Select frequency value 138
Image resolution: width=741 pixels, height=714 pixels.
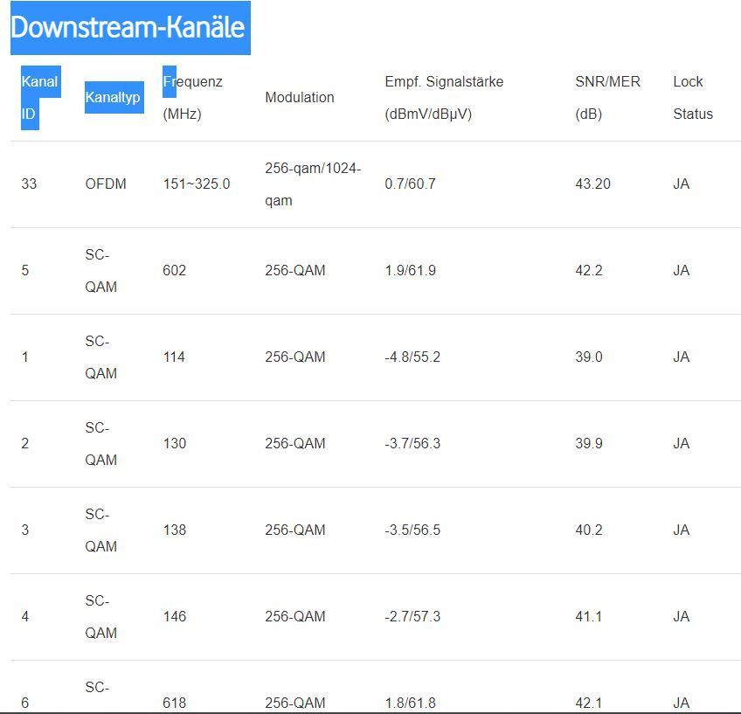point(175,530)
